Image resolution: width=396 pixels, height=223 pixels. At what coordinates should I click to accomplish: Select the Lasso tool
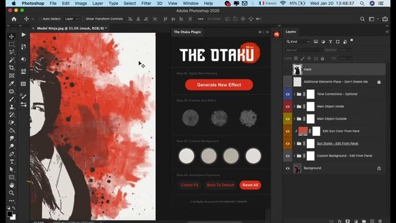coord(11,52)
